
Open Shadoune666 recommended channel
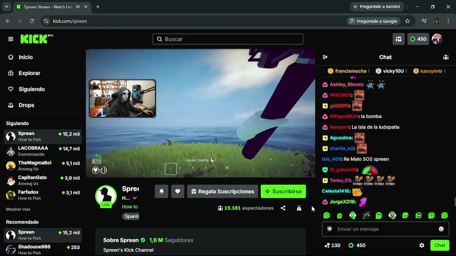click(43, 250)
